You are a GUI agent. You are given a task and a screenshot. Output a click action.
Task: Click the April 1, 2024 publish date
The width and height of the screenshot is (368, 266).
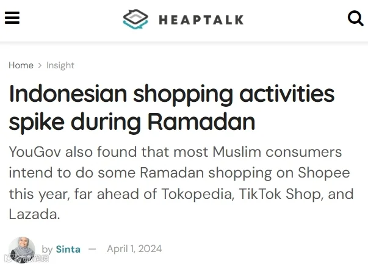click(134, 249)
